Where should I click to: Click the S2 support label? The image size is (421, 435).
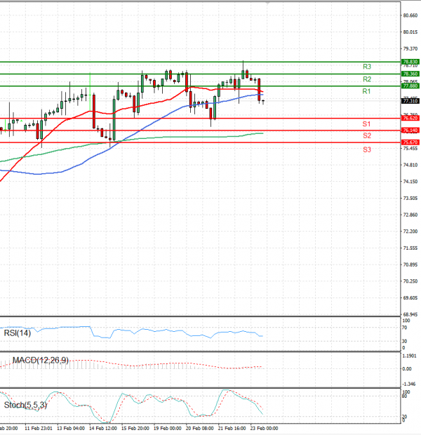[x=366, y=135]
